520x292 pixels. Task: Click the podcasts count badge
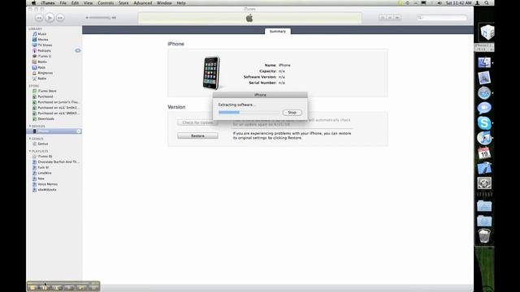click(78, 50)
